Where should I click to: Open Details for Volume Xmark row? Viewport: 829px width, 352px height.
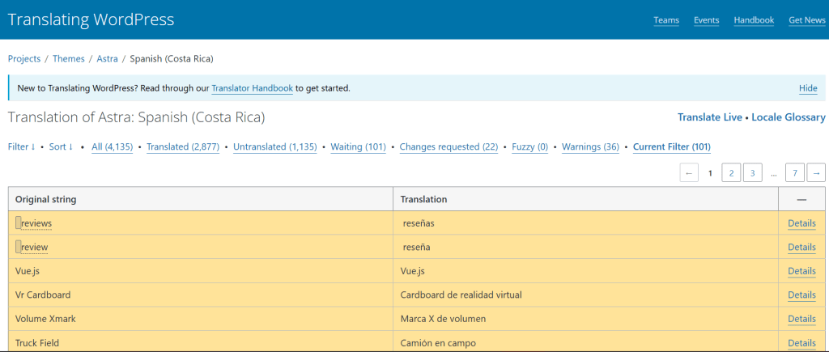[x=801, y=319]
